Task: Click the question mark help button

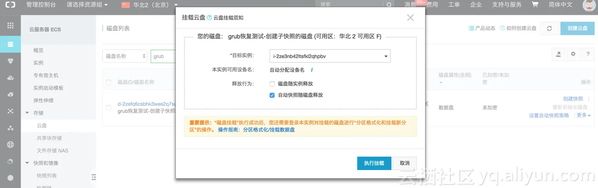Action: tap(588, 54)
